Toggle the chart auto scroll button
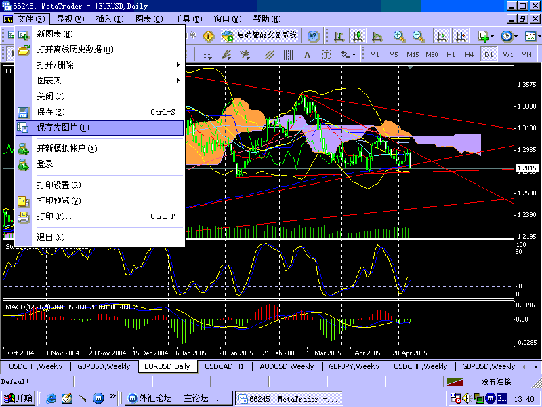Image resolution: width=542 pixels, height=407 pixels. (442, 36)
